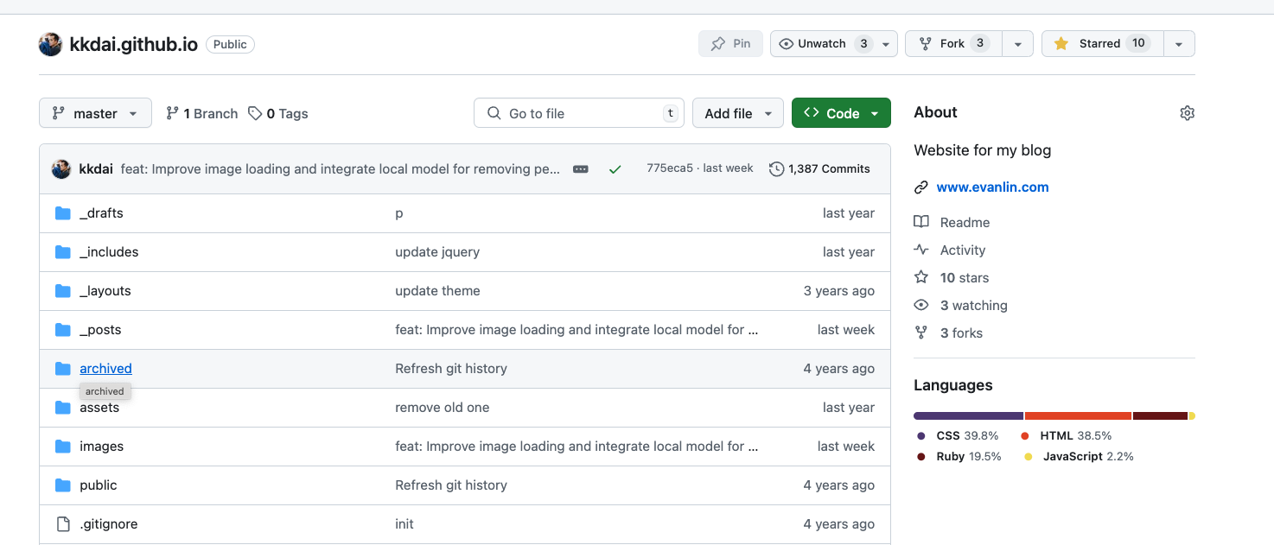Image resolution: width=1274 pixels, height=545 pixels.
Task: Click the green checkmark commit status icon
Action: tap(615, 169)
